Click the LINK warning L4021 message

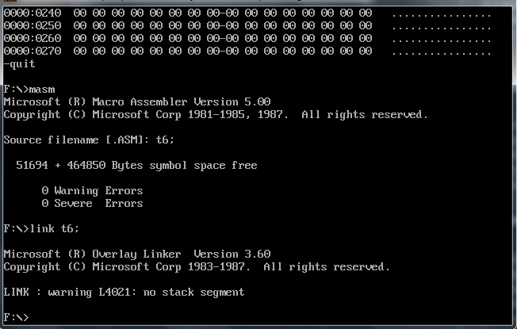click(x=124, y=293)
